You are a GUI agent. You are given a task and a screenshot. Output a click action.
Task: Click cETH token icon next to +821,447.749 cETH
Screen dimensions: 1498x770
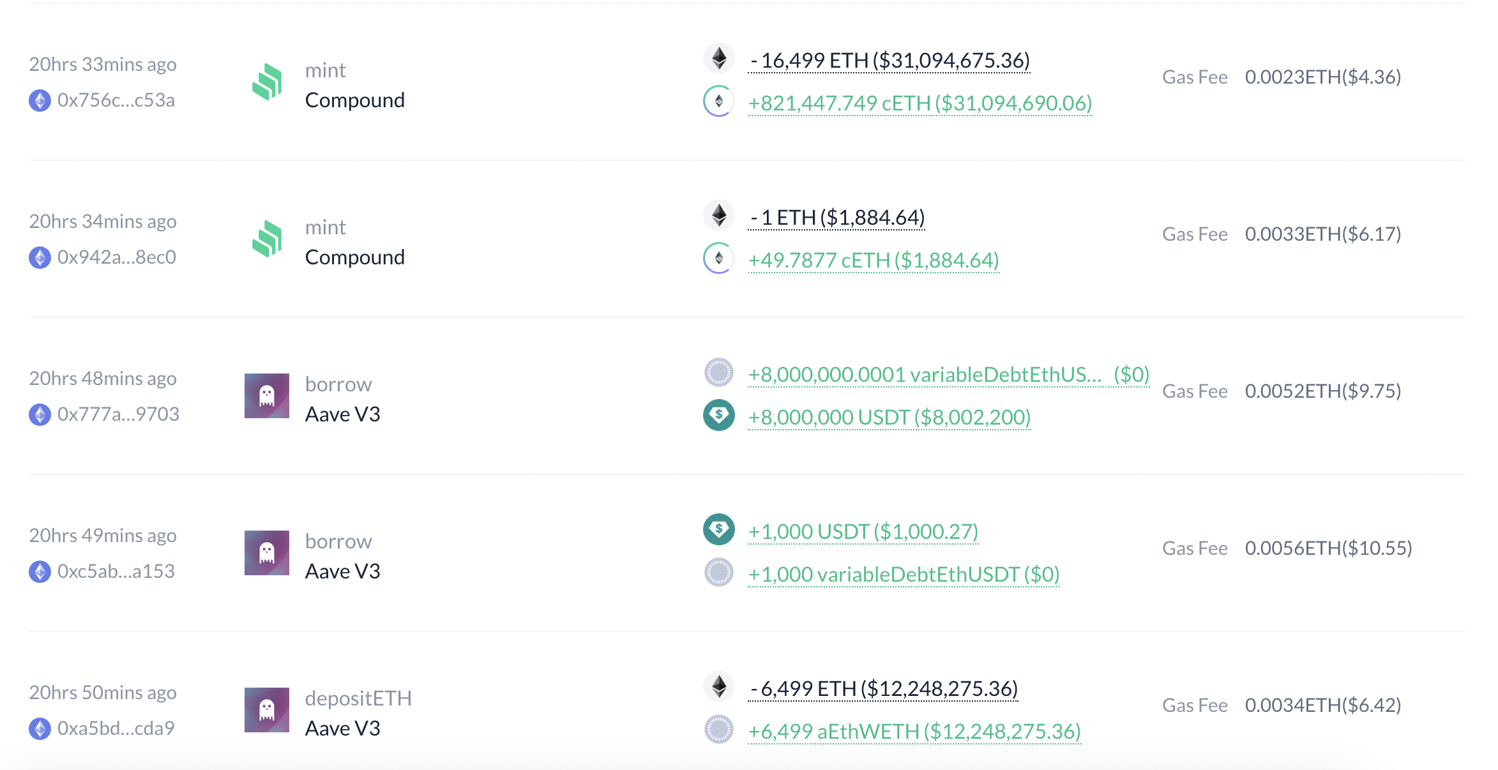(719, 101)
